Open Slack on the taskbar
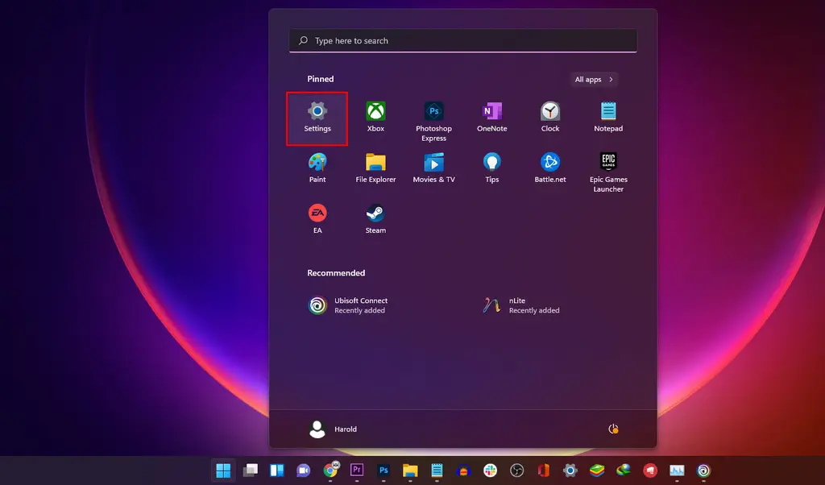Image resolution: width=825 pixels, height=485 pixels. click(491, 470)
